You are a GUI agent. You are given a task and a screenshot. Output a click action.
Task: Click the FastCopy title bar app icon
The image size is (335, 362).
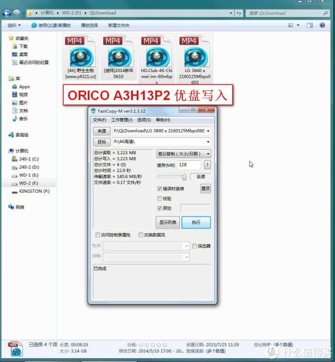(x=93, y=111)
